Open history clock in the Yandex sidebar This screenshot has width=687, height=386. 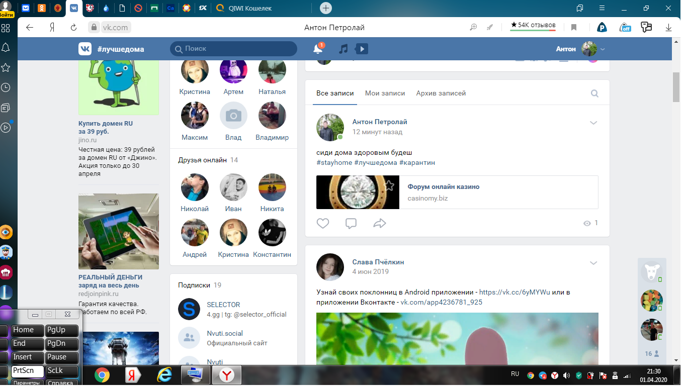click(6, 87)
